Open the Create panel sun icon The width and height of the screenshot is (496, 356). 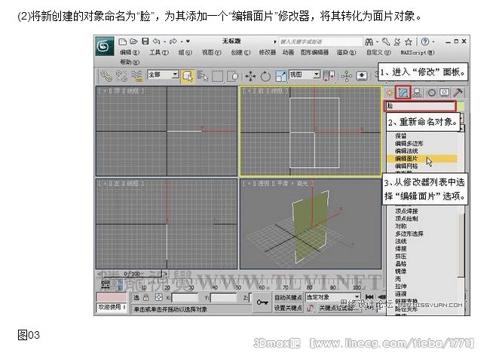pyautogui.click(x=390, y=93)
